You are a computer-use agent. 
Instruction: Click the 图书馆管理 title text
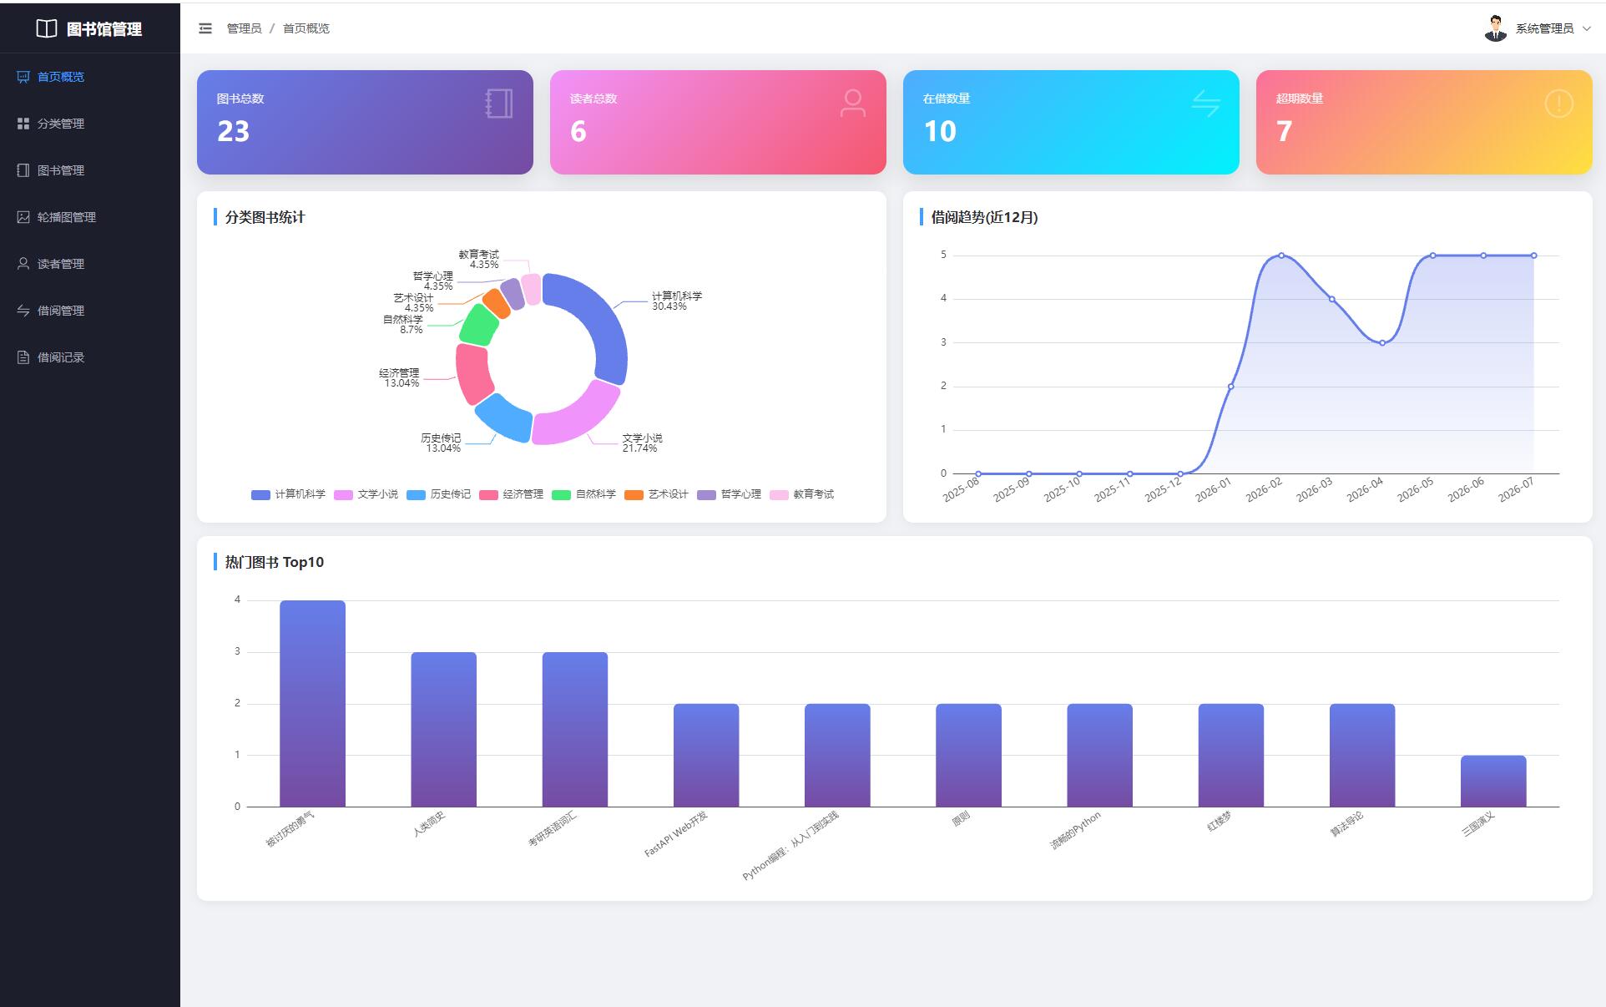tap(104, 29)
